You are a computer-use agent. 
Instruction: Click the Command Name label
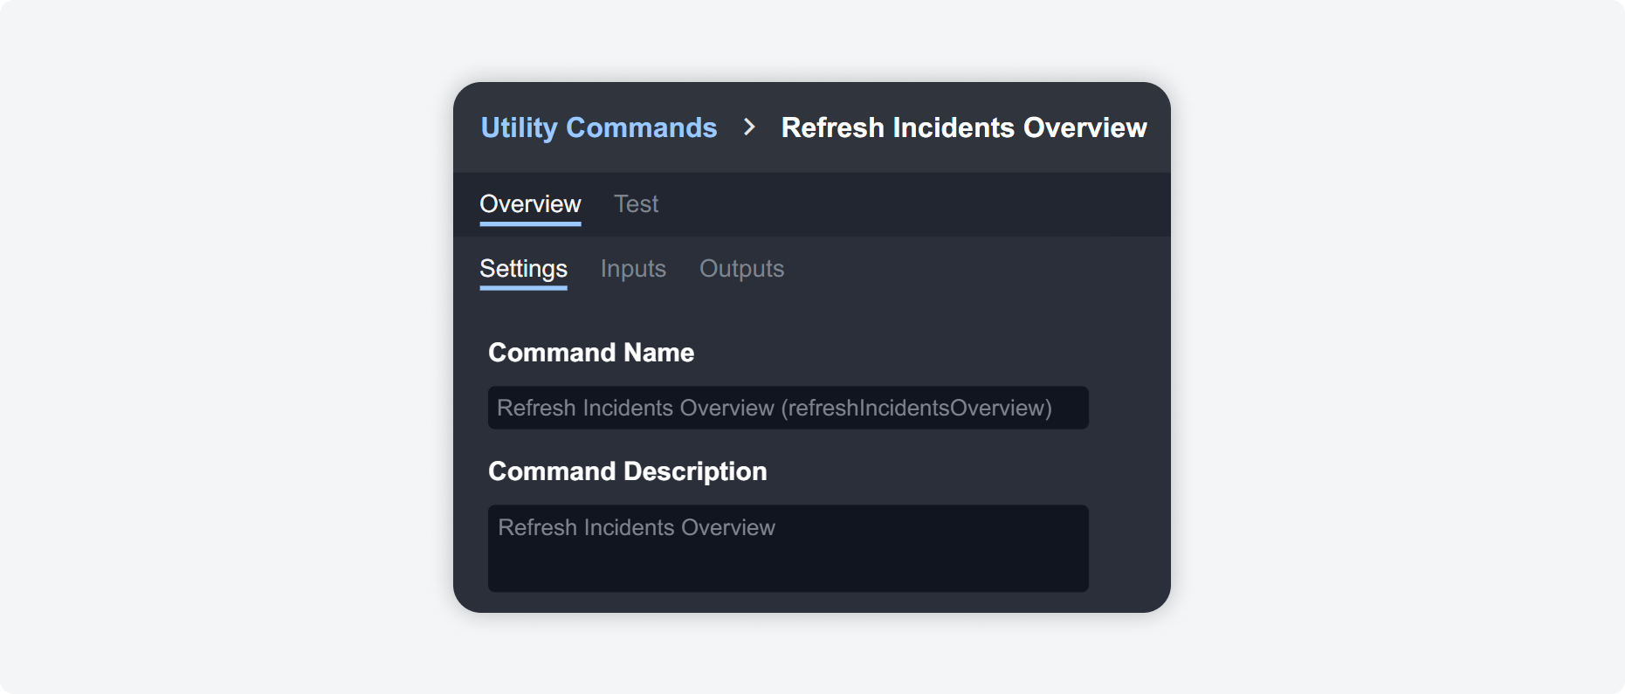coord(591,353)
